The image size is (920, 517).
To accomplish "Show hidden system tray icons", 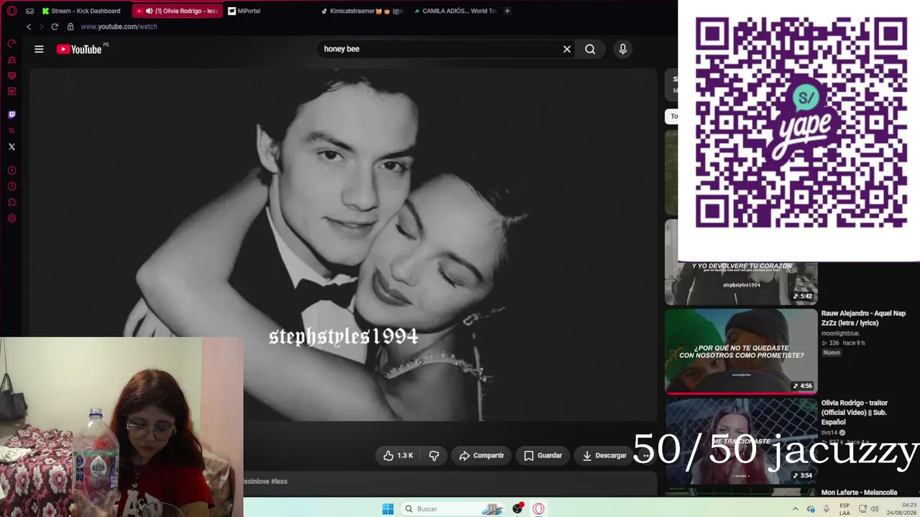I will 796,509.
